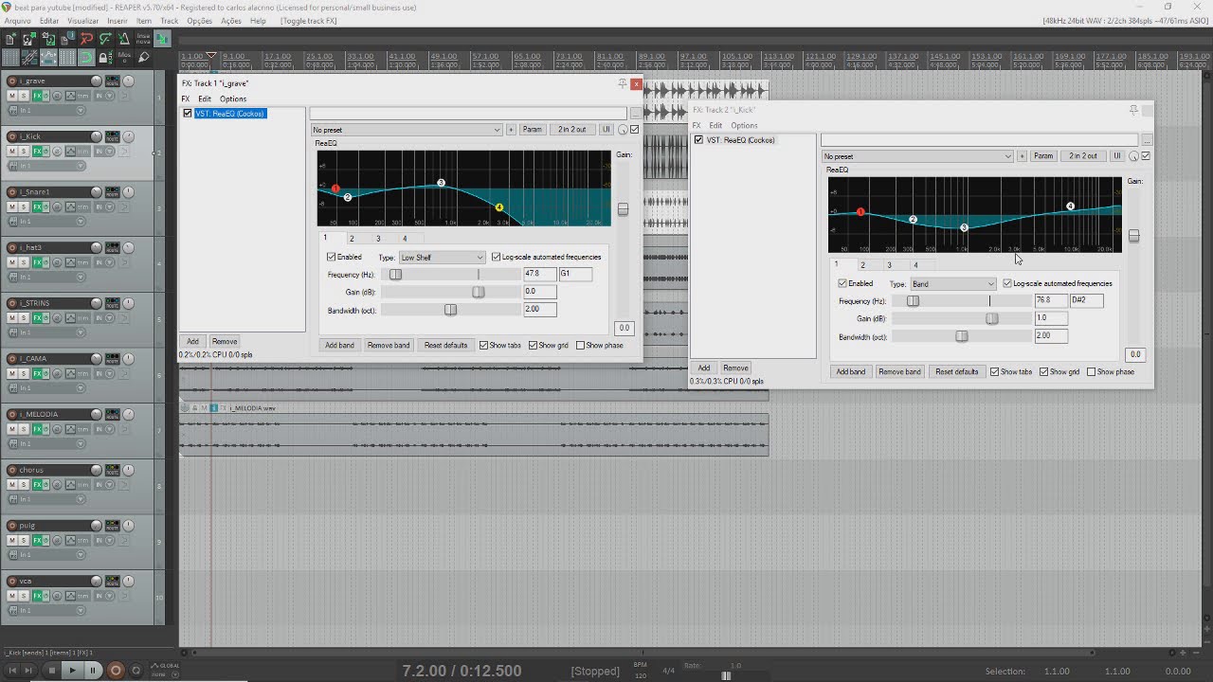Click the 2 in 2 out button in Track 1

point(571,130)
